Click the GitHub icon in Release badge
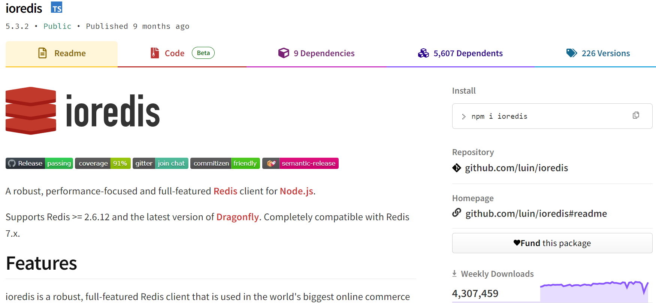 [12, 163]
